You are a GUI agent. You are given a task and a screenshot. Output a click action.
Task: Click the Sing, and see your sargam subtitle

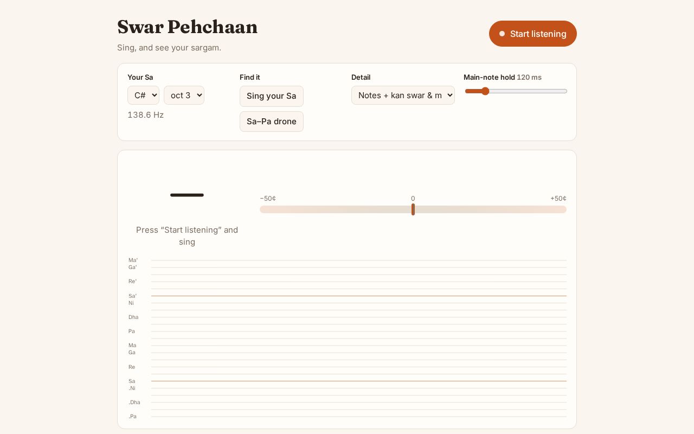169,48
